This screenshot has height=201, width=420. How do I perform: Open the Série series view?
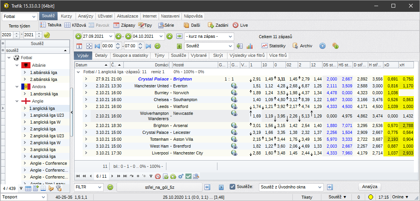166,25
